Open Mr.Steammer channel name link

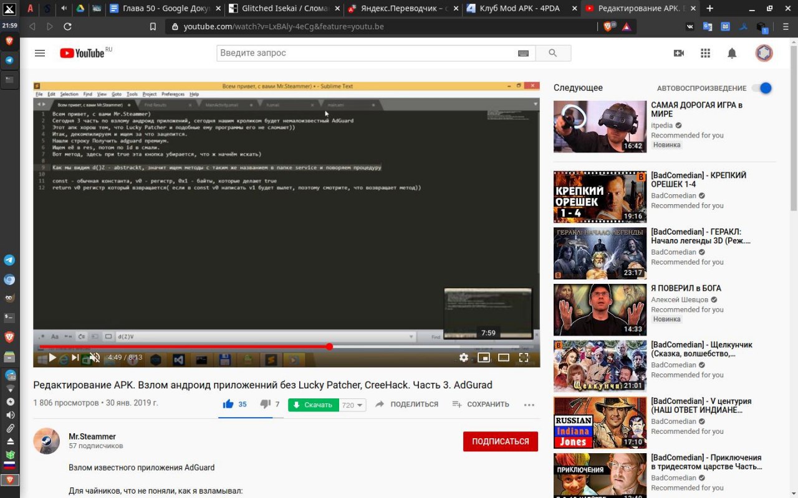pos(92,436)
